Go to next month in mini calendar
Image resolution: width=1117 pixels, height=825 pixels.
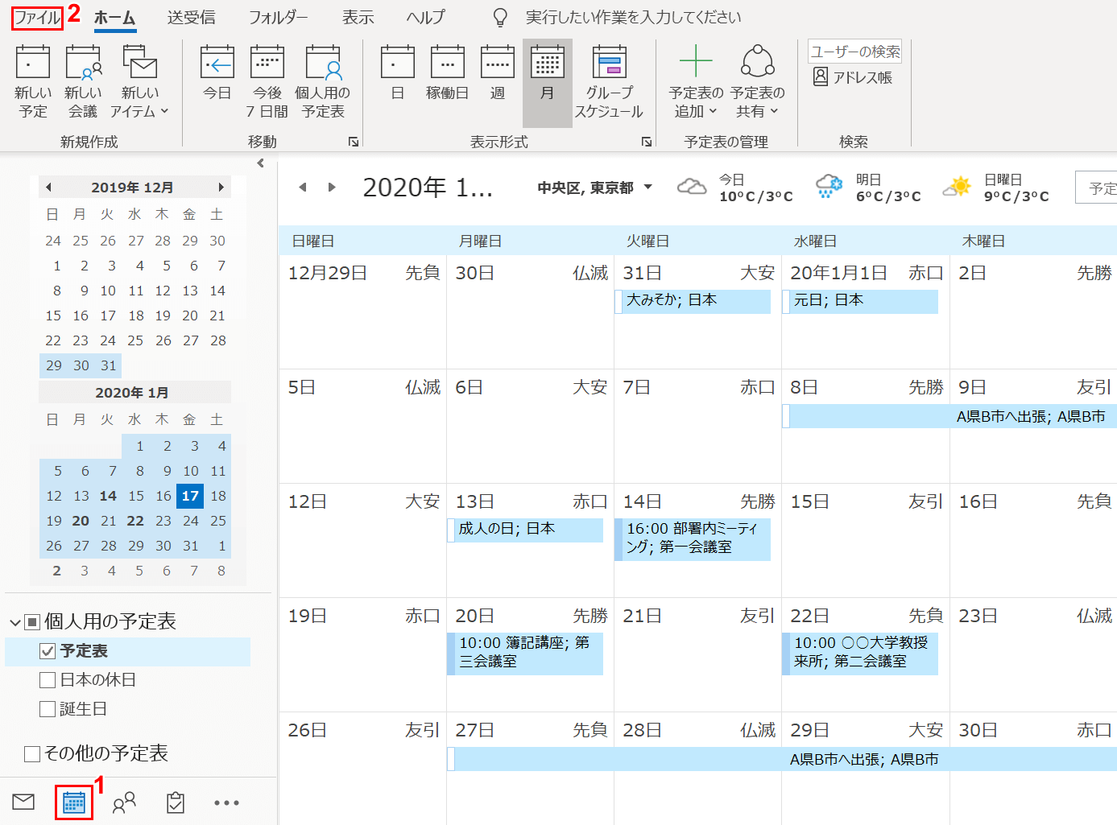pos(221,188)
